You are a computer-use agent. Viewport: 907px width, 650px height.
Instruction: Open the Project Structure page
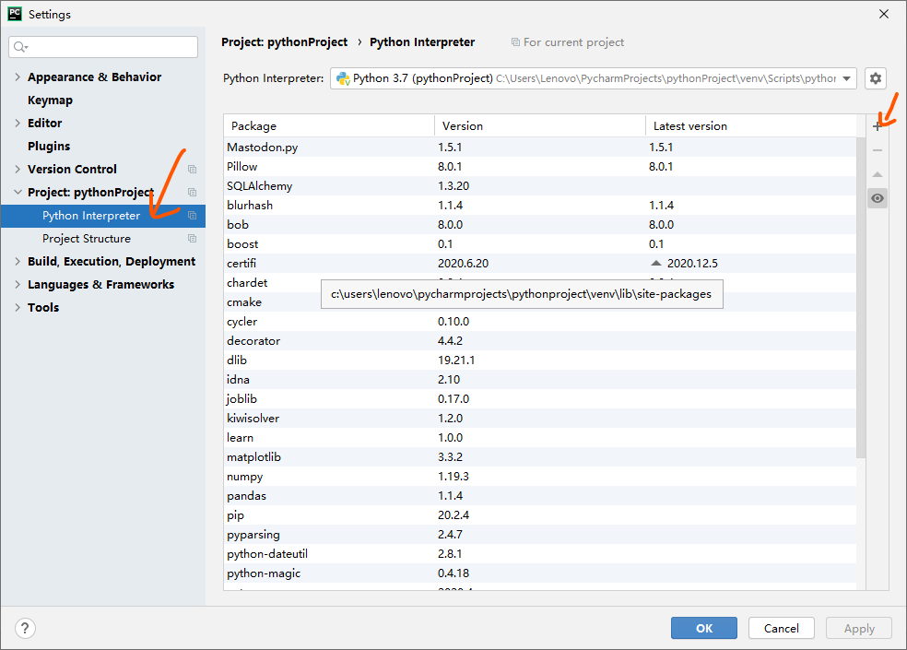(87, 239)
